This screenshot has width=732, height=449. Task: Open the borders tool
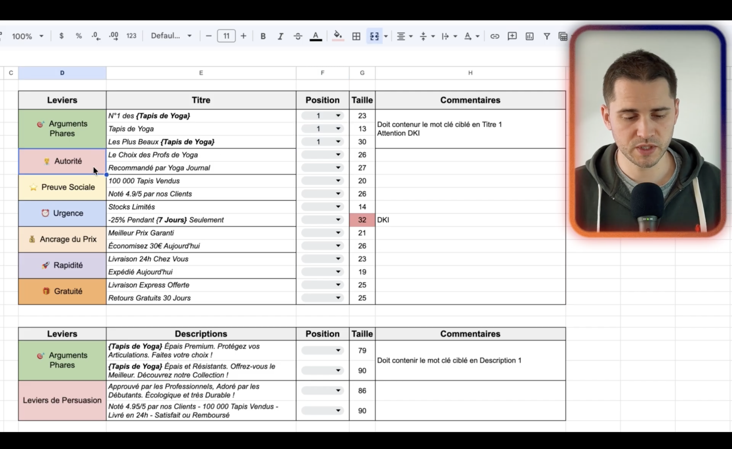coord(356,36)
